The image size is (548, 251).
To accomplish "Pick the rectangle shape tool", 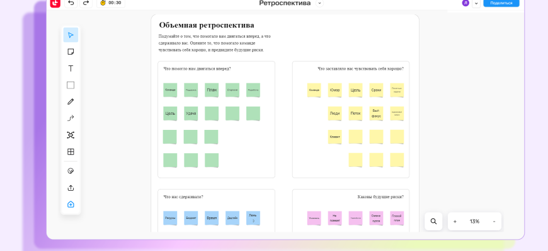I will coord(71,85).
